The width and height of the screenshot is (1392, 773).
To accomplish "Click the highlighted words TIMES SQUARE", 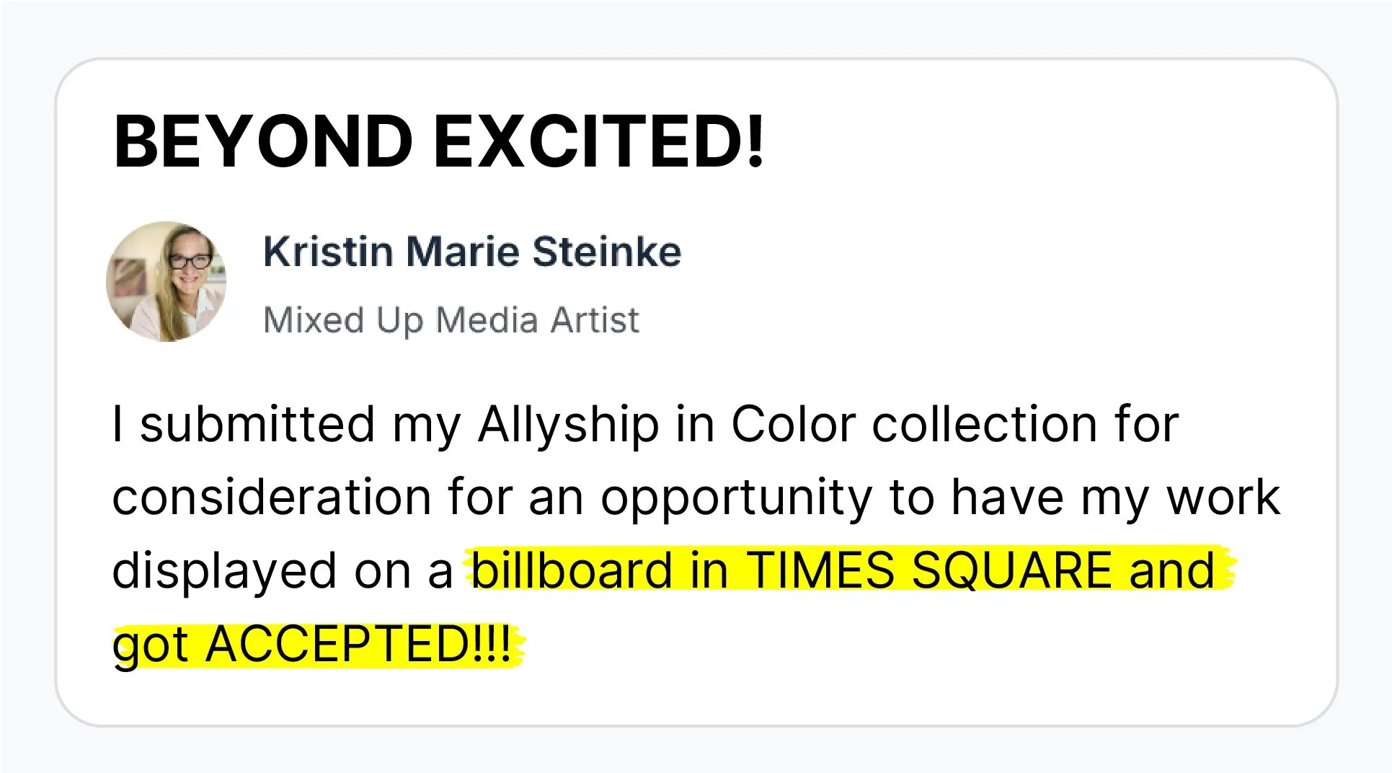I will pos(929,570).
